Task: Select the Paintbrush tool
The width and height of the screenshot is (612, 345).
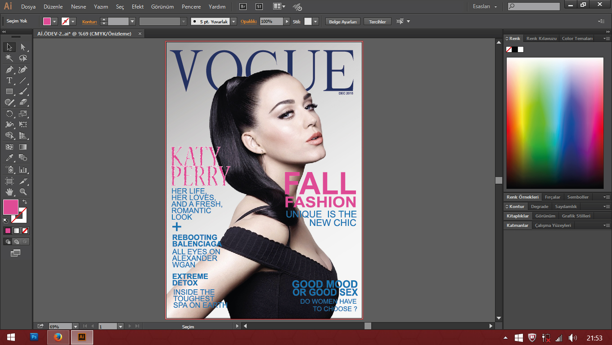Action: [23, 91]
